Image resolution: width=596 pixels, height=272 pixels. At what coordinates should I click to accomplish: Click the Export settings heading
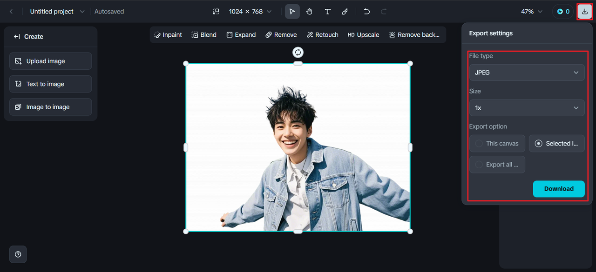coord(491,33)
